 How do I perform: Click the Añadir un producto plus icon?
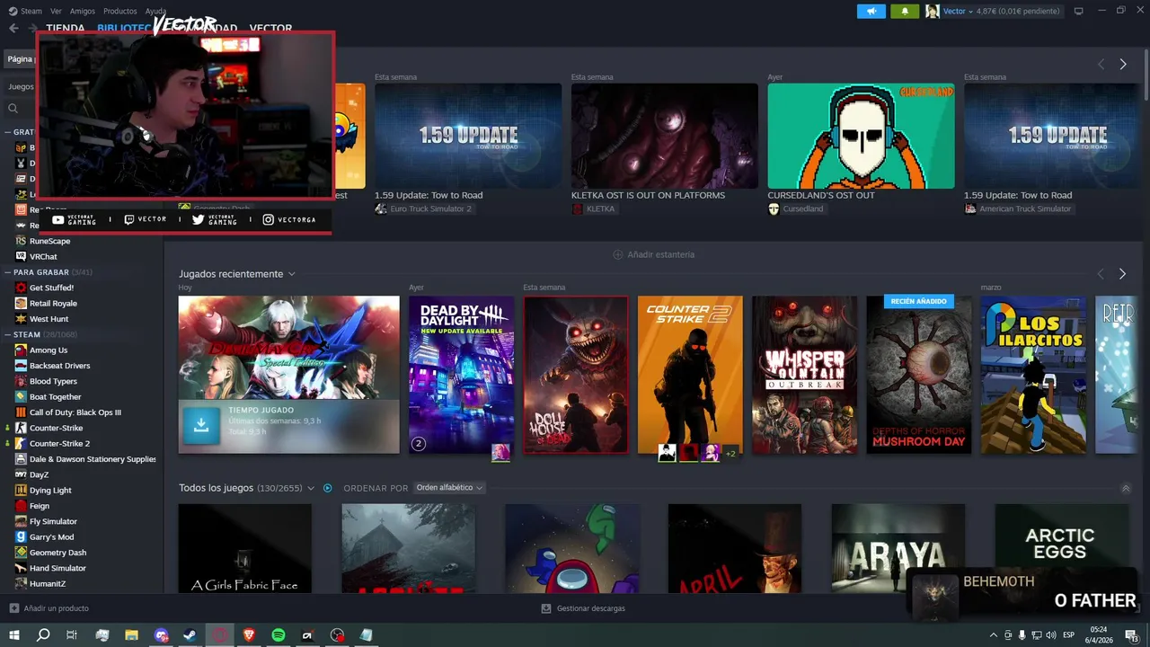(x=13, y=608)
